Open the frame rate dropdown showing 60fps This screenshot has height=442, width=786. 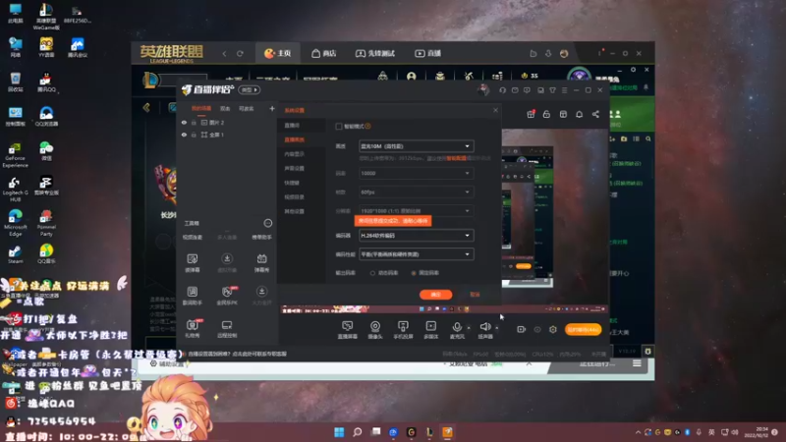coord(416,192)
